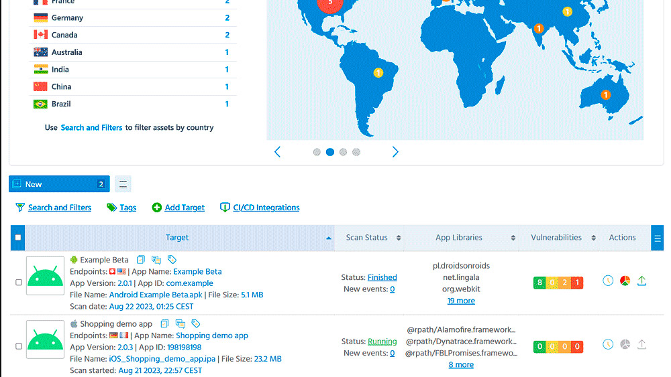Select the Shopping demo app row checkbox

click(x=19, y=346)
